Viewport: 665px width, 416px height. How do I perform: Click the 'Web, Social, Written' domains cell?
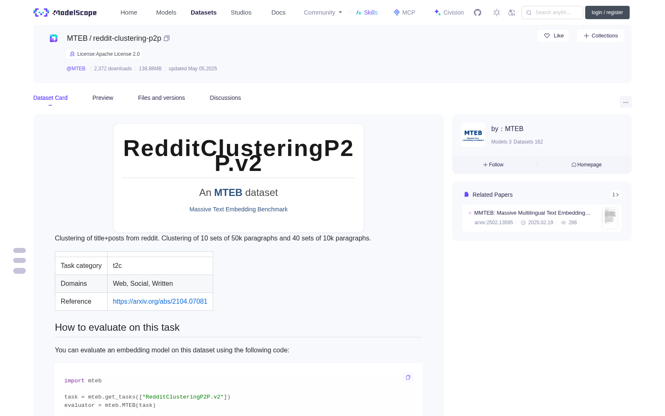point(160,284)
